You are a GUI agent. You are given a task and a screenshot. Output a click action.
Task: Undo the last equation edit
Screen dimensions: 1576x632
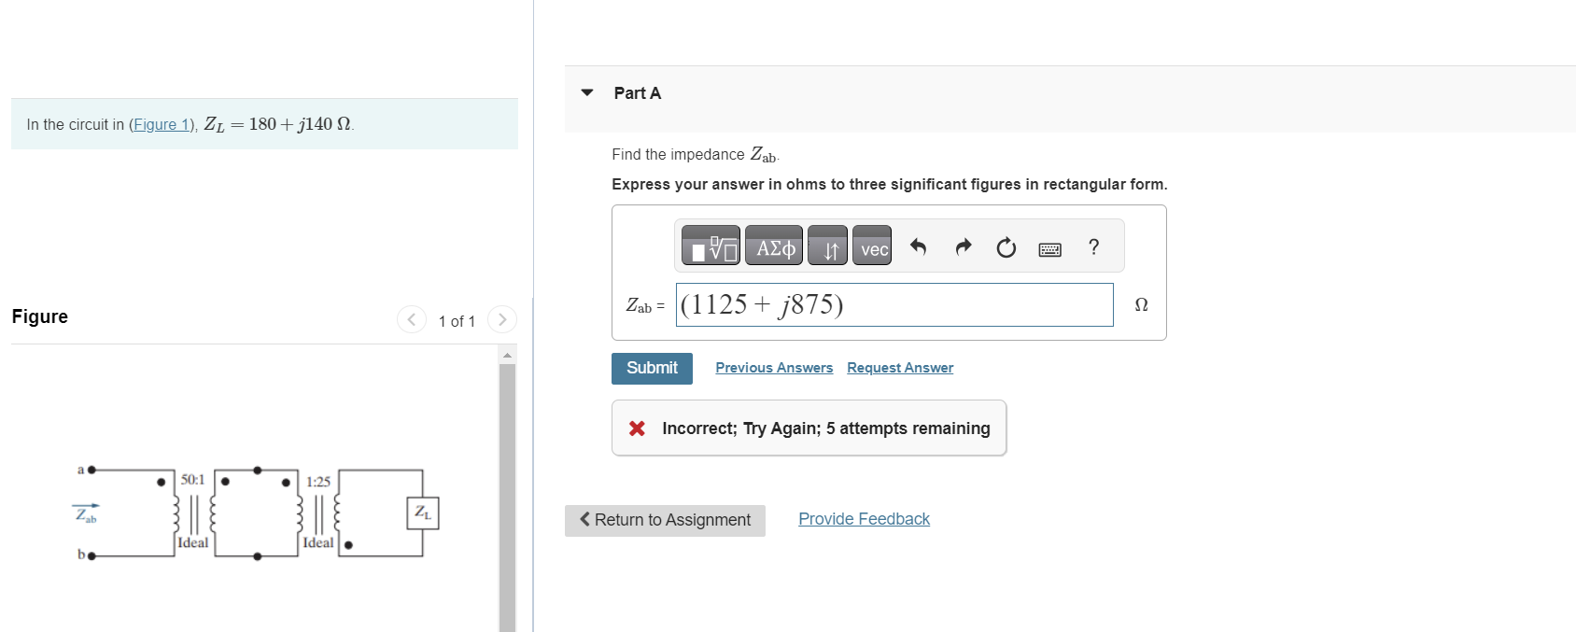918,246
